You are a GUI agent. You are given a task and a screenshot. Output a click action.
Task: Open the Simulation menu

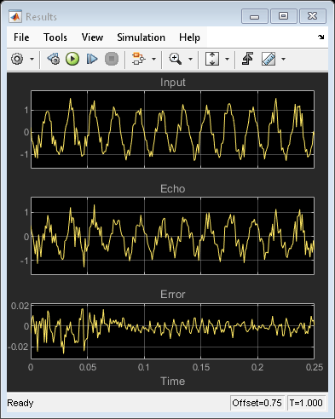point(142,37)
